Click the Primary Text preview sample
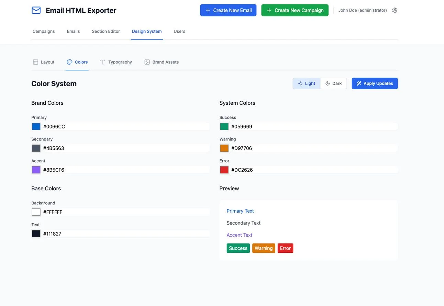 point(240,211)
